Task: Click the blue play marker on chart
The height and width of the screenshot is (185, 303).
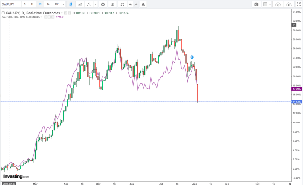Action: (192, 57)
